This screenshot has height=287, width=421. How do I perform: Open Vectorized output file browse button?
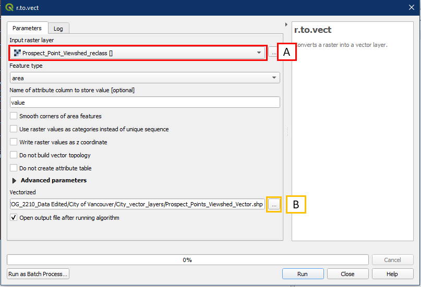coord(275,205)
